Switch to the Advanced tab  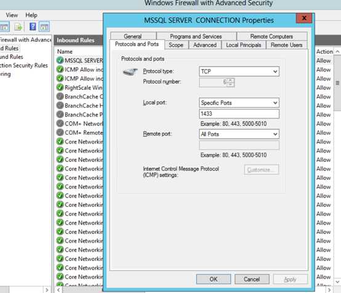coord(205,45)
